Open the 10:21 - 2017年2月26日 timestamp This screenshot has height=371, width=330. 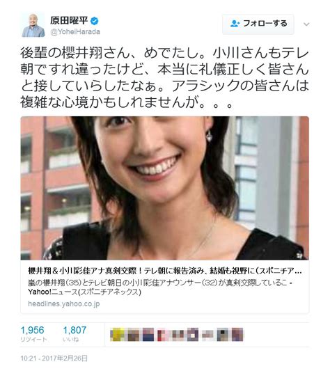click(x=54, y=358)
